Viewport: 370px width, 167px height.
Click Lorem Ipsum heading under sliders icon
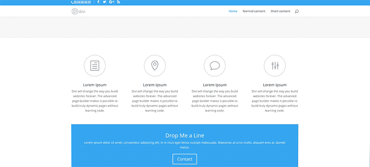click(275, 85)
